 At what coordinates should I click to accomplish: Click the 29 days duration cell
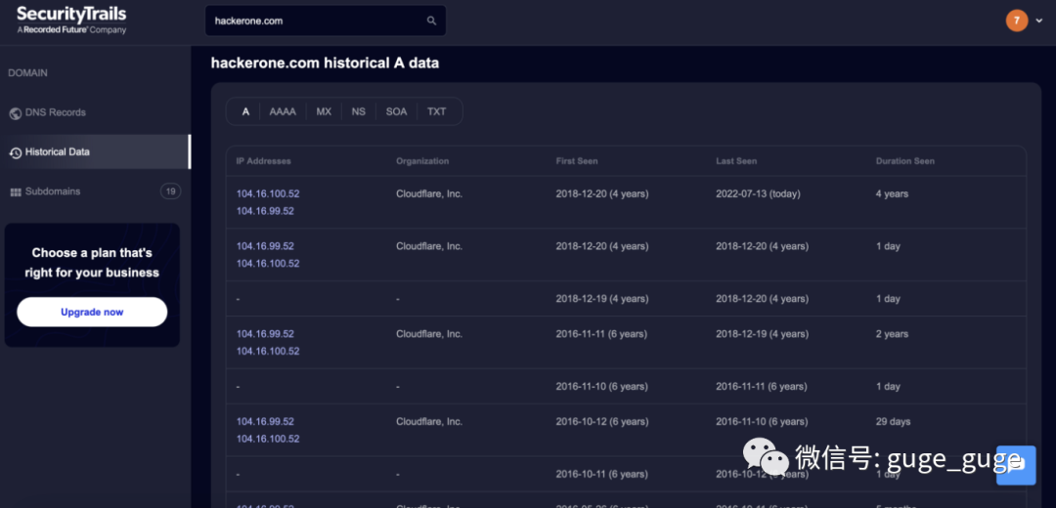pyautogui.click(x=893, y=421)
